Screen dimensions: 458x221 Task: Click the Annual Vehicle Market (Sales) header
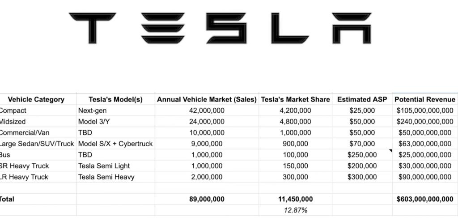coord(207,99)
